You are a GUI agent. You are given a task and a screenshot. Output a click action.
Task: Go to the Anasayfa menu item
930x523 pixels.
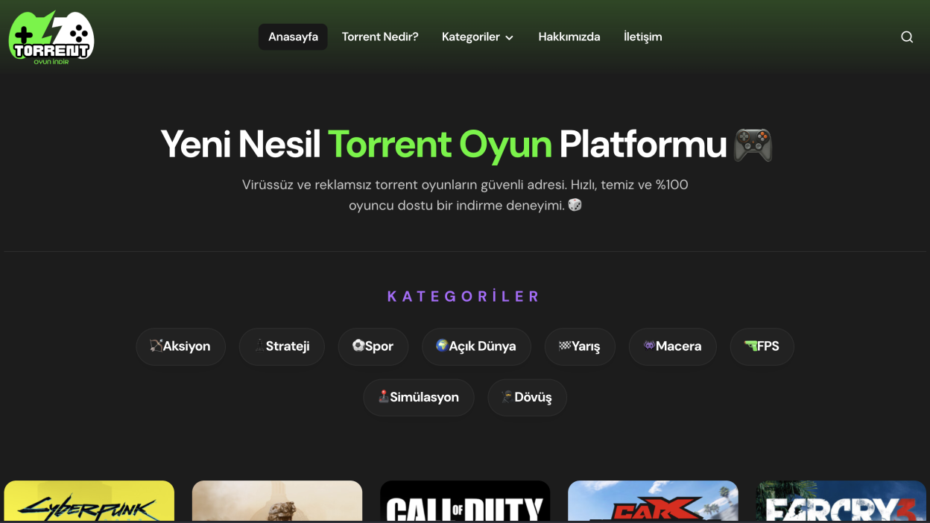[x=293, y=37]
